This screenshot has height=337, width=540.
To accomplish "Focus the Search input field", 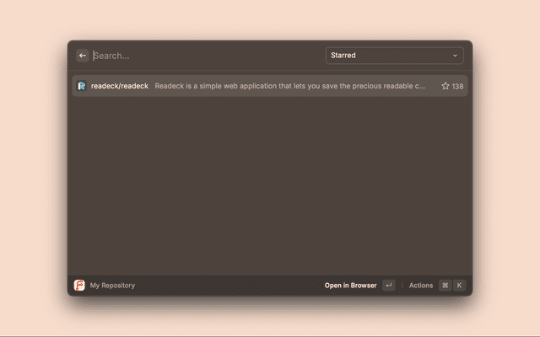I will click(202, 56).
